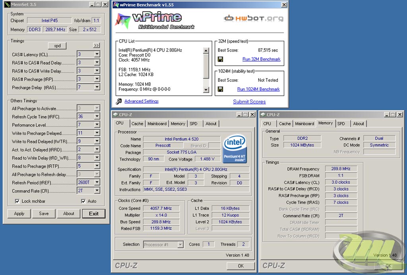Open the Advanced Settings link in wPrime

(x=141, y=101)
